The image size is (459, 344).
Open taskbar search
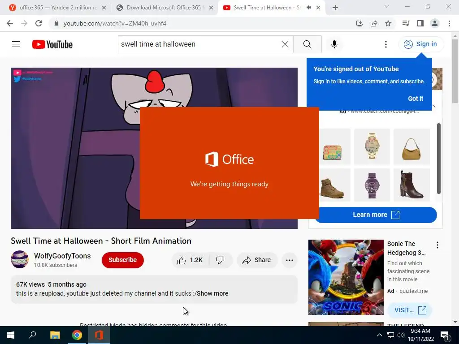pos(32,335)
